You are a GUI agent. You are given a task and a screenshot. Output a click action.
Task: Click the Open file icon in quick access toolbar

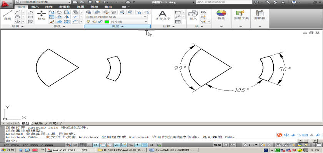(82, 2)
